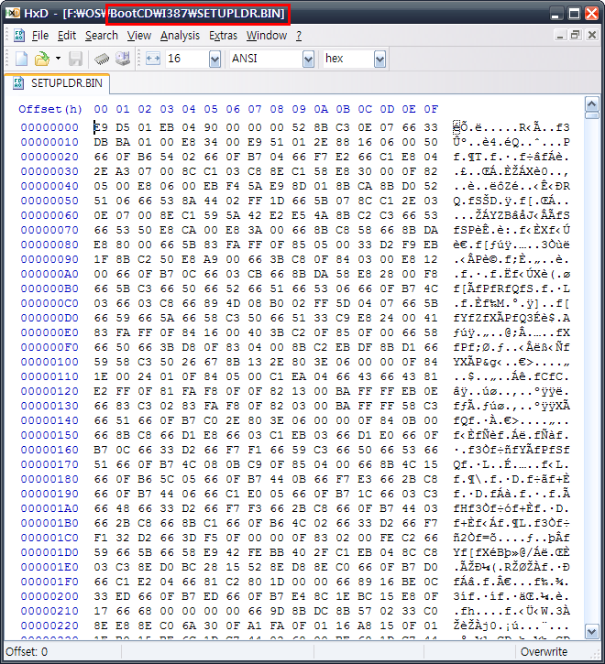Create a new file with toolbar icon
Image resolution: width=605 pixels, height=664 pixels.
21,59
